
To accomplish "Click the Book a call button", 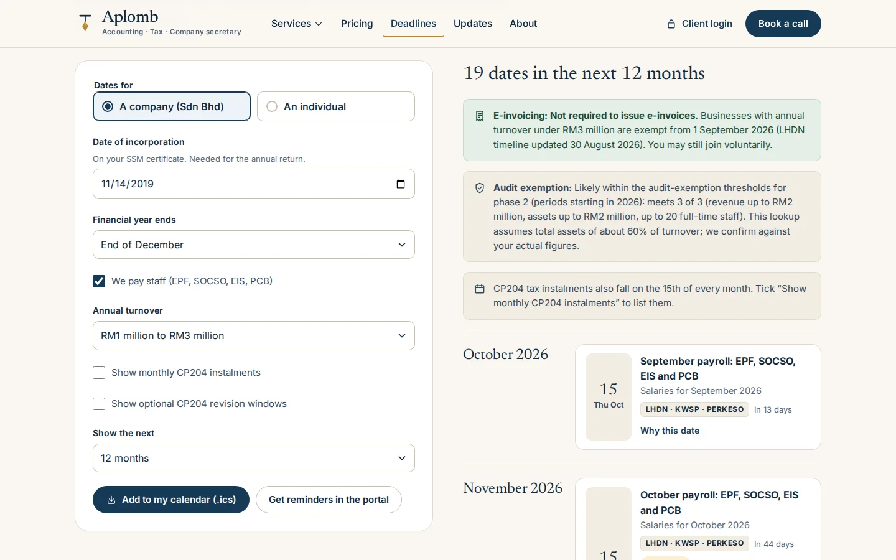I will [x=783, y=24].
